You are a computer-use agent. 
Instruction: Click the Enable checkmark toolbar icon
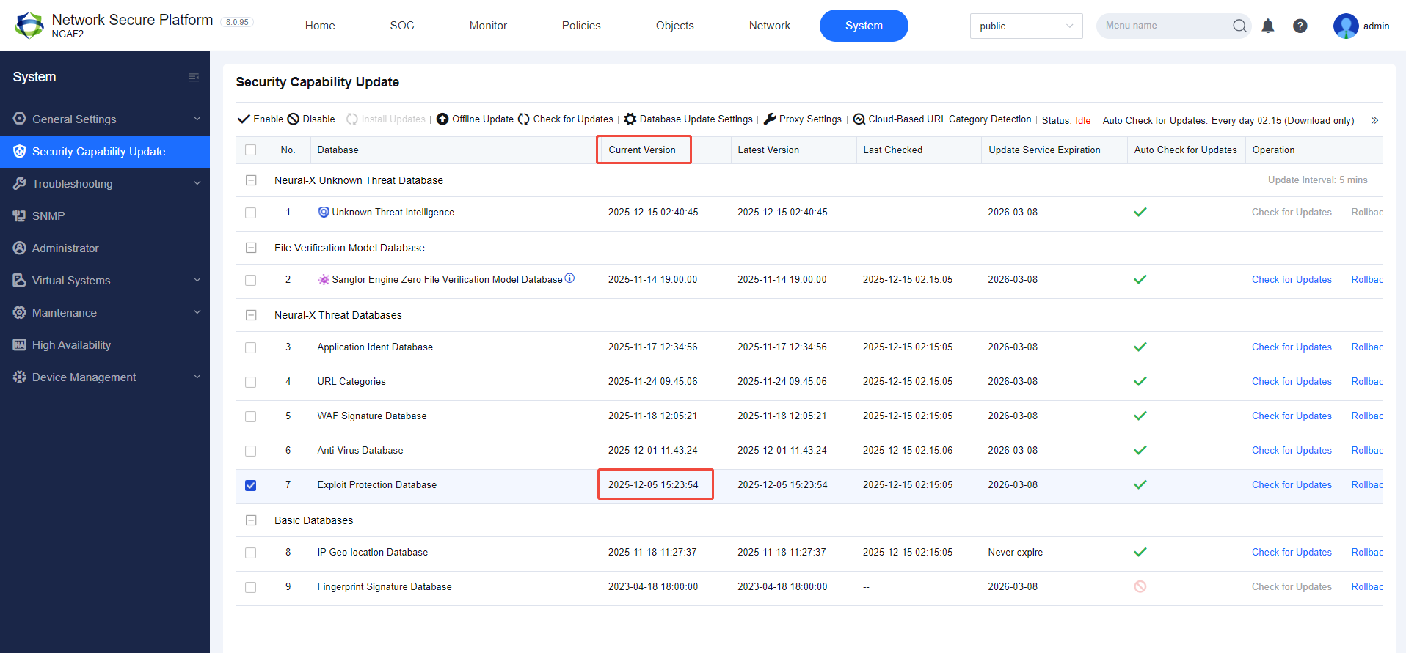(x=244, y=119)
